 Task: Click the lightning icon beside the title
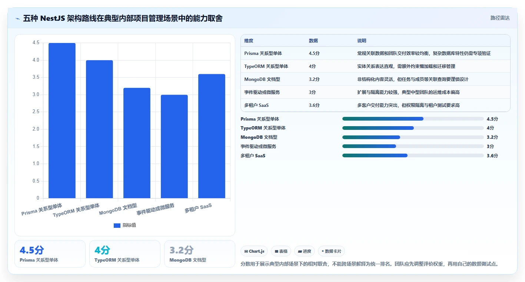[18, 18]
